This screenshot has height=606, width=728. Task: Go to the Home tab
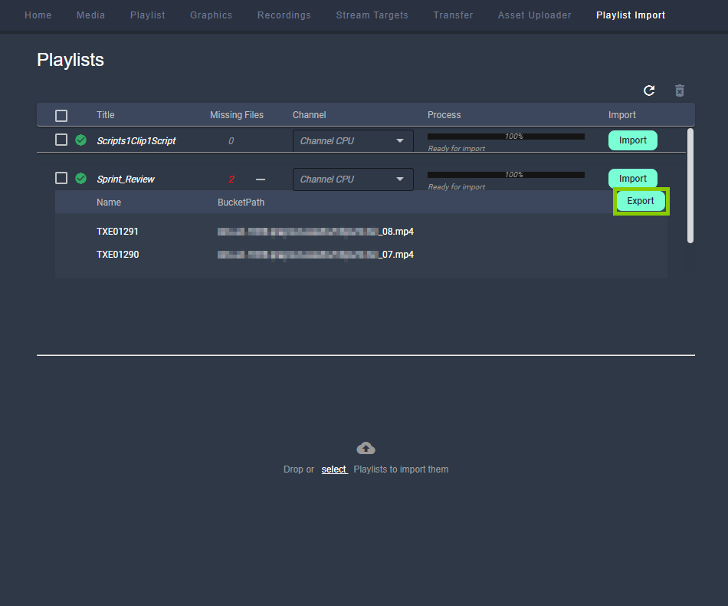click(x=38, y=15)
